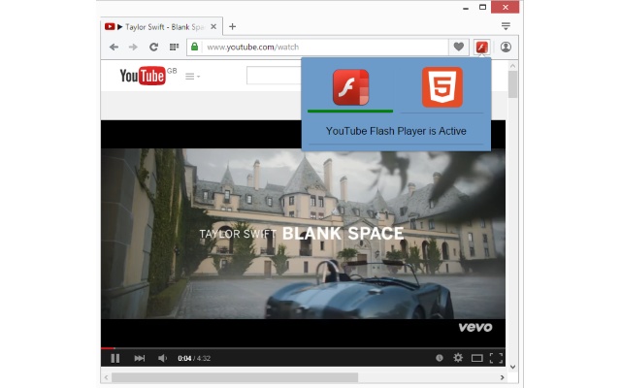Open the Speed Dial grid icon
Viewport: 621px width, 388px height.
click(x=174, y=48)
